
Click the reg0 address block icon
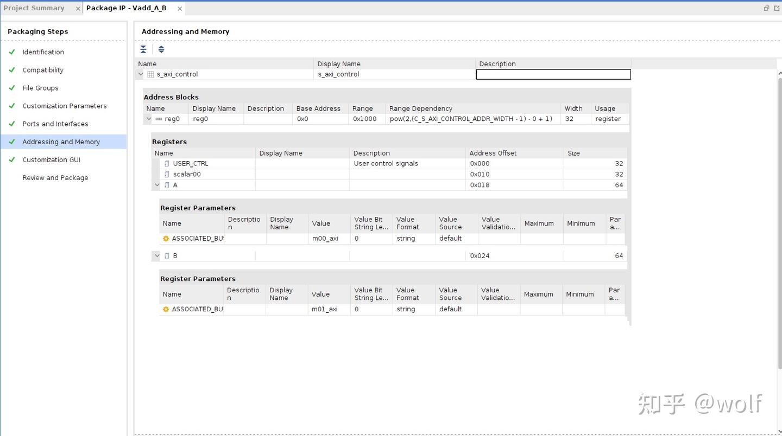pos(159,119)
